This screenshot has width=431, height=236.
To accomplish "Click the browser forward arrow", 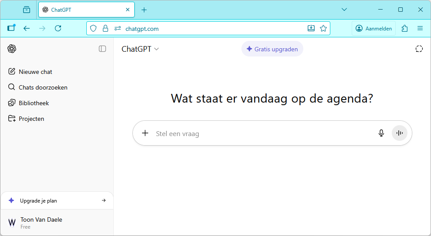I will [42, 28].
